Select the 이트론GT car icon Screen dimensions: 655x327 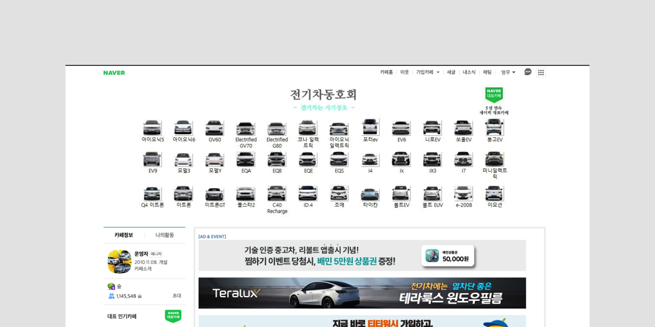point(215,193)
